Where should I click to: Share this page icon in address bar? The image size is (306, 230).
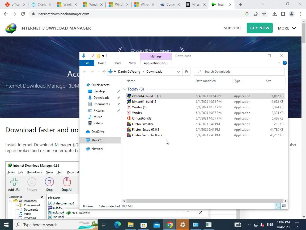coord(256,14)
